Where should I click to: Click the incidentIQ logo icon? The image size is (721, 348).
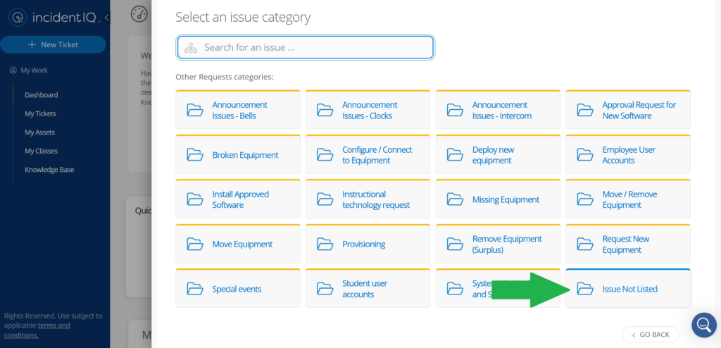click(x=18, y=18)
